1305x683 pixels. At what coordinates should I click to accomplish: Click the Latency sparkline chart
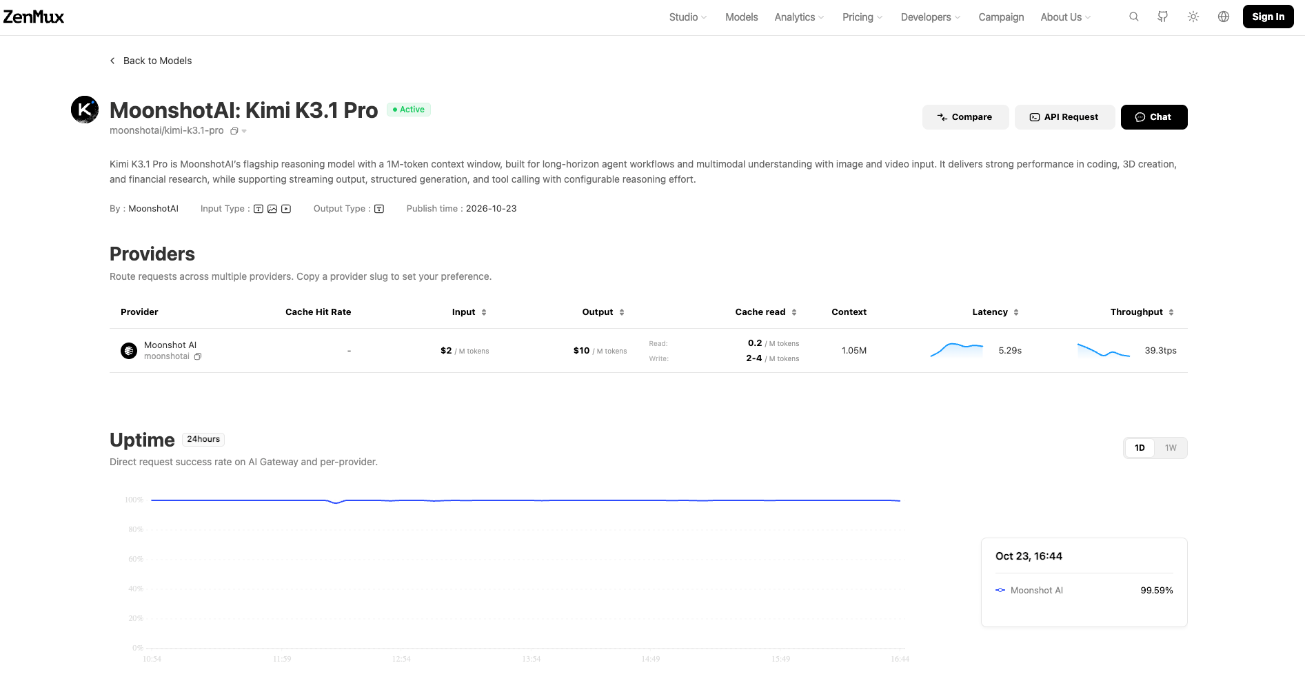957,350
